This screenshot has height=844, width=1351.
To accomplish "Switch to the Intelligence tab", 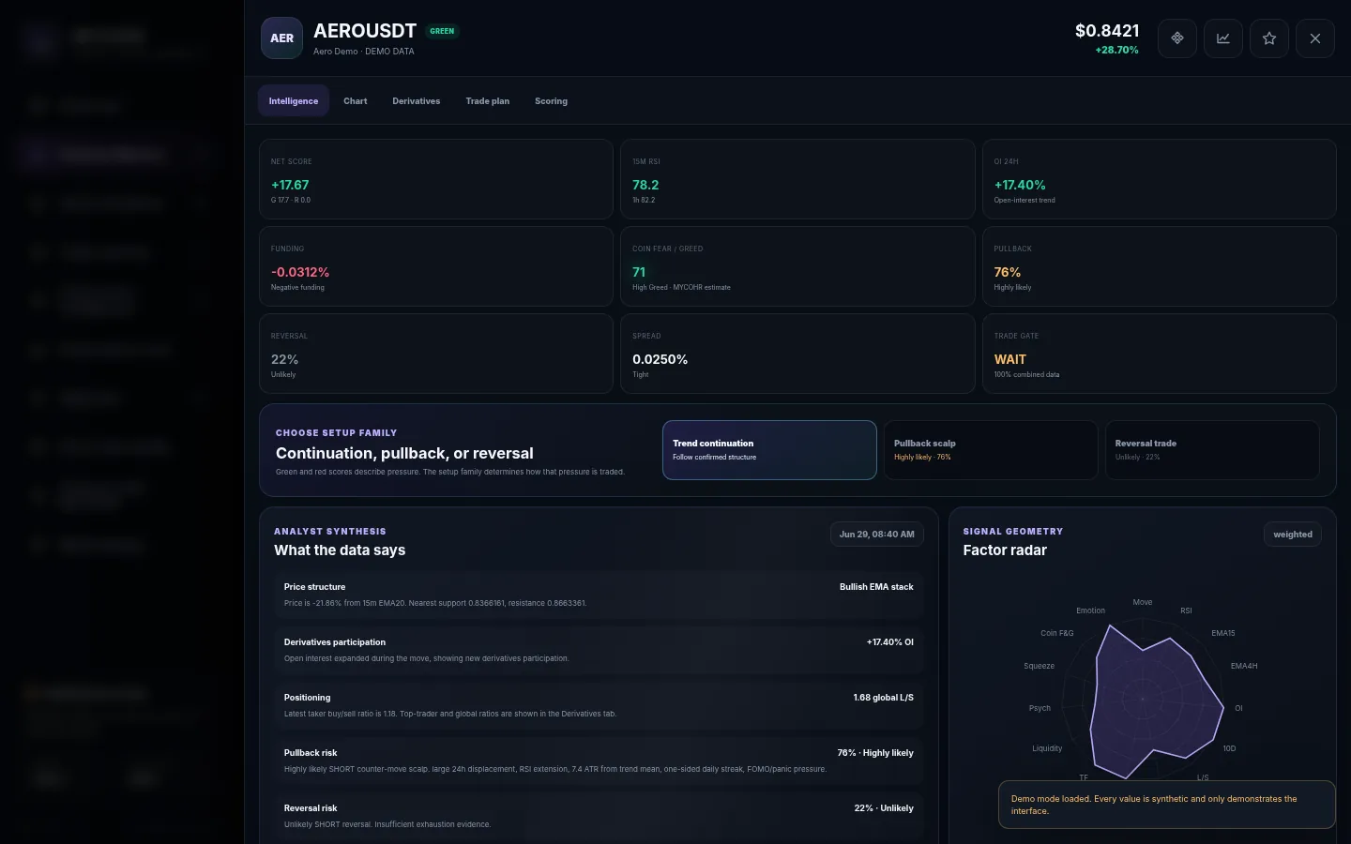I will coord(293,100).
